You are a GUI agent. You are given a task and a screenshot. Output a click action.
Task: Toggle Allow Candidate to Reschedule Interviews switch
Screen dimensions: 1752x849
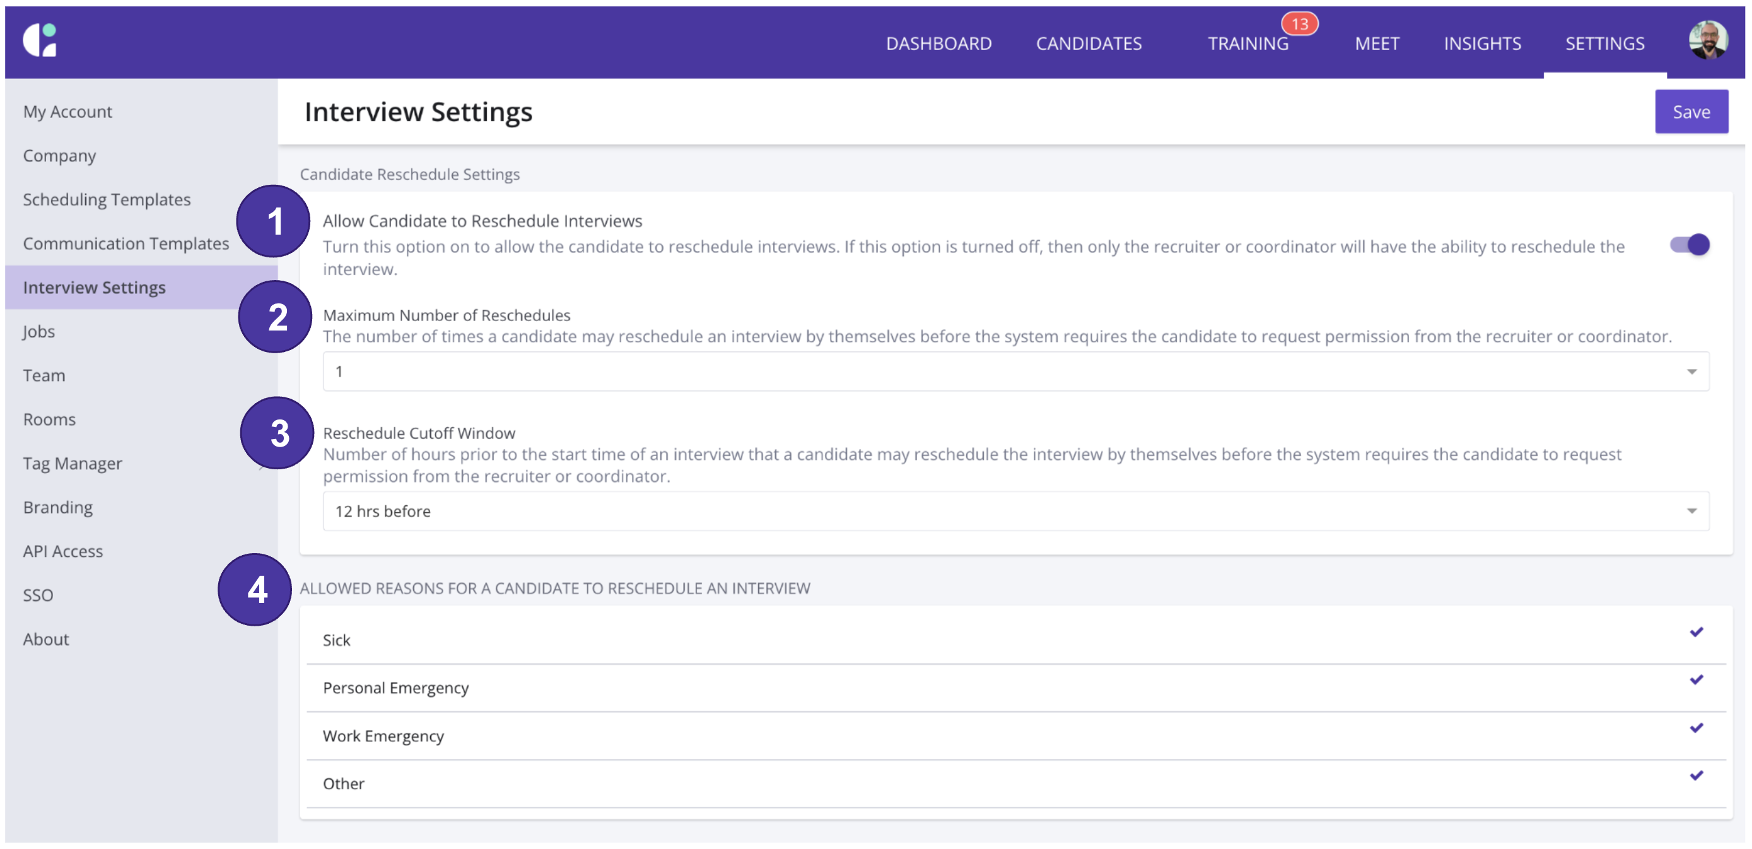click(1690, 245)
